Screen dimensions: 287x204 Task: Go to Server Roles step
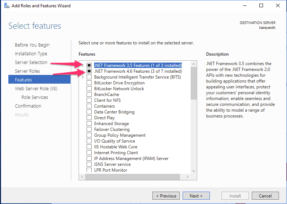tap(27, 71)
